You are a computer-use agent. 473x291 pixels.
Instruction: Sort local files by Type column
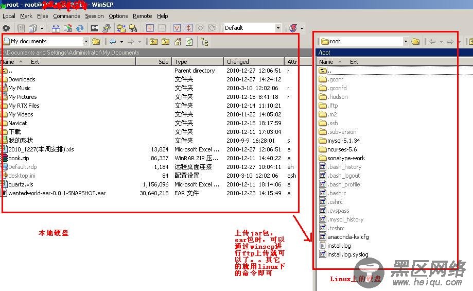pyautogui.click(x=198, y=62)
